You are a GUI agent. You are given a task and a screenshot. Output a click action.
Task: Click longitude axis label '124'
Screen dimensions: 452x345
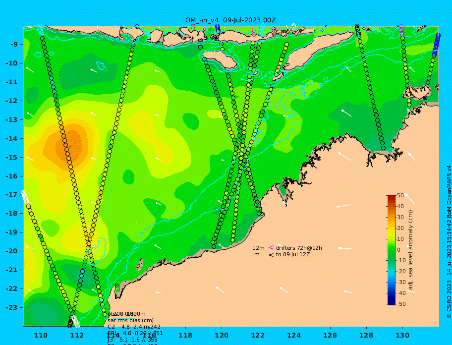(x=294, y=335)
